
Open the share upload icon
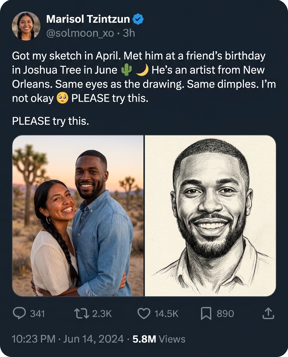(268, 313)
